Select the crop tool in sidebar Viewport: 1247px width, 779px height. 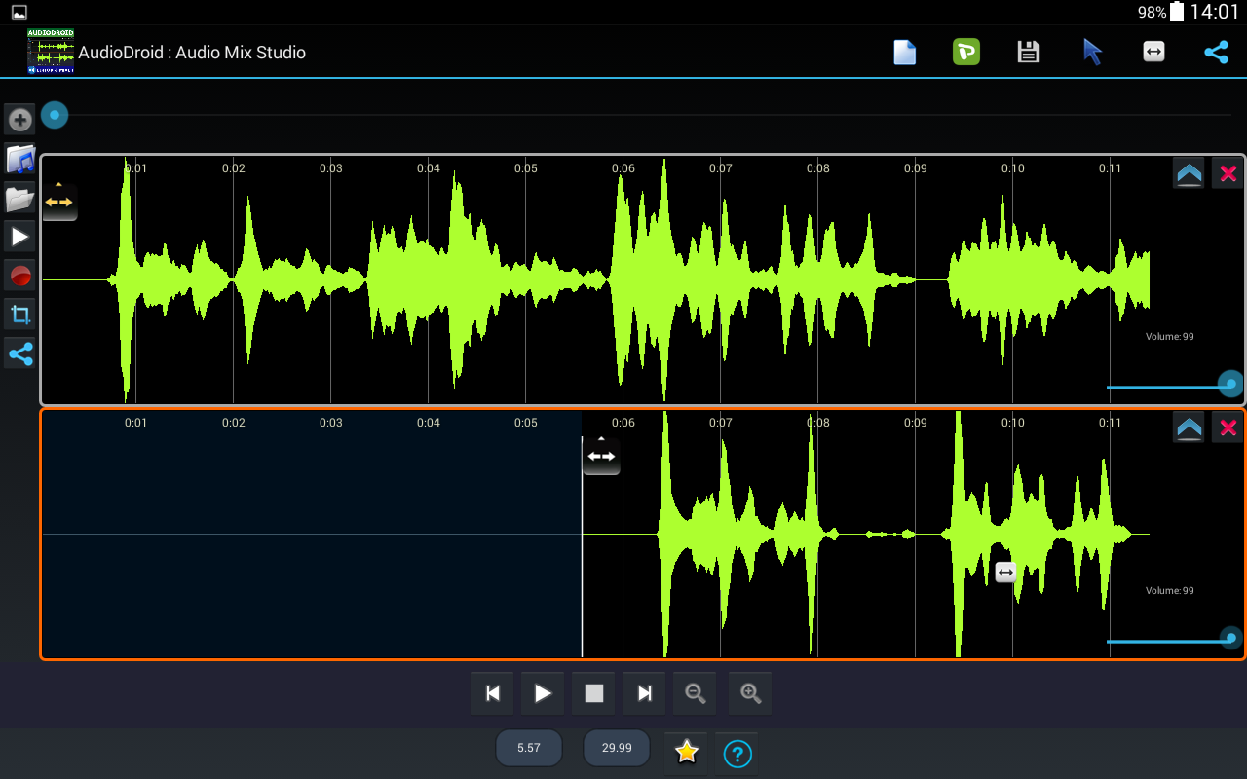point(19,315)
